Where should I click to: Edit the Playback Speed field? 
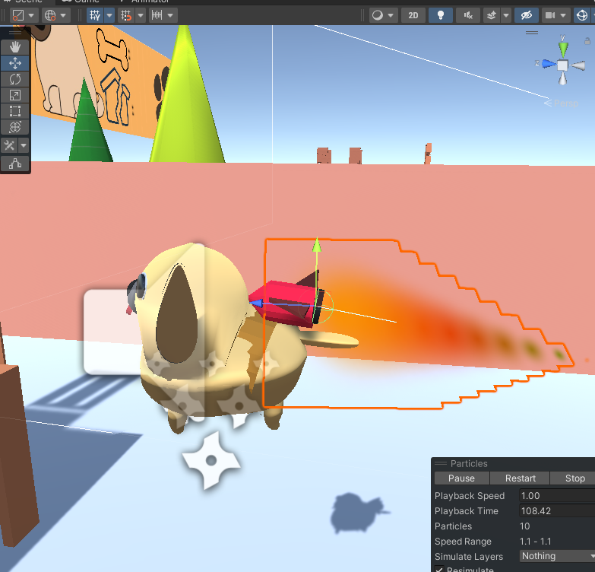point(557,496)
